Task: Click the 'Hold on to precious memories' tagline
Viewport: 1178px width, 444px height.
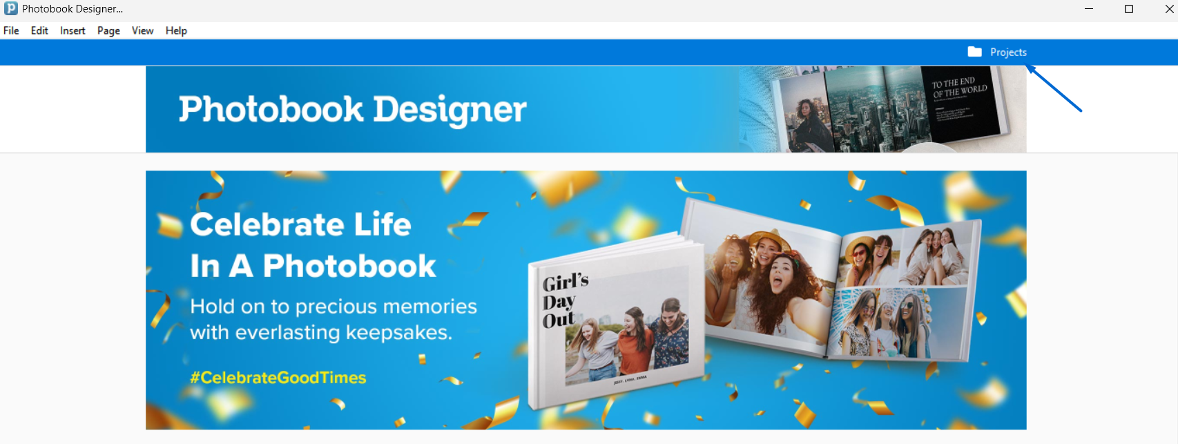Action: [334, 319]
